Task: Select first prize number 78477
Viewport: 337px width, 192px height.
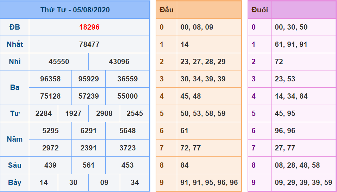Action: point(89,44)
